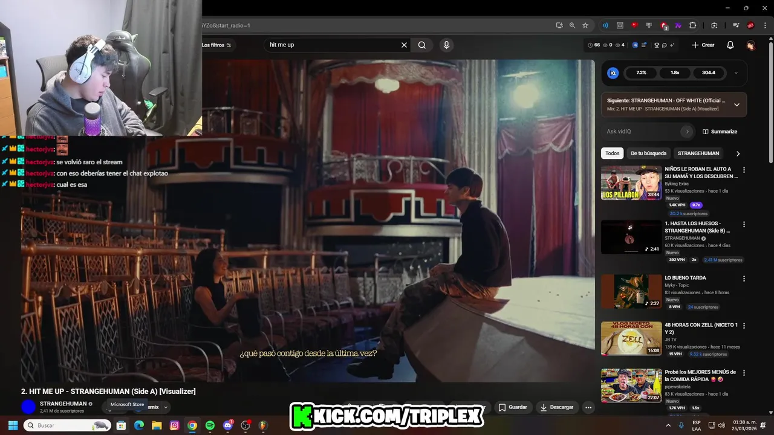774x435 pixels.
Task: Click the 304.4 vidIQ stat pill
Action: (x=709, y=72)
